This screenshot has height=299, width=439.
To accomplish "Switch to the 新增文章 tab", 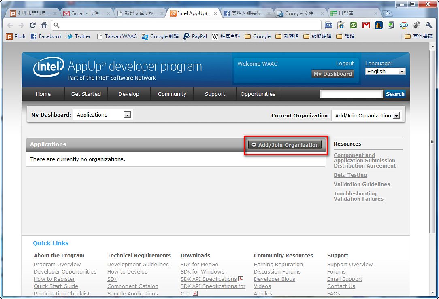I will point(140,13).
